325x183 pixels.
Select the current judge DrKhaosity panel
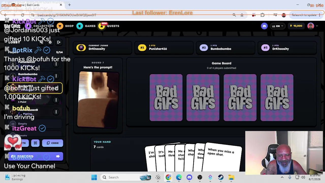pyautogui.click(x=103, y=47)
